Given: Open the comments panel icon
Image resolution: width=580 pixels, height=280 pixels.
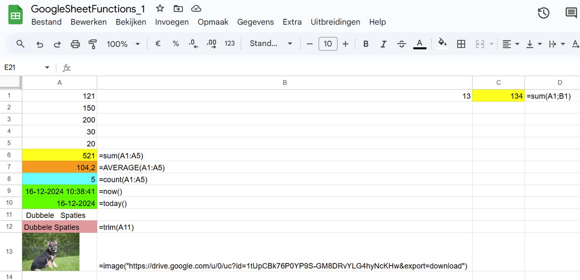Looking at the screenshot, I should pos(570,13).
